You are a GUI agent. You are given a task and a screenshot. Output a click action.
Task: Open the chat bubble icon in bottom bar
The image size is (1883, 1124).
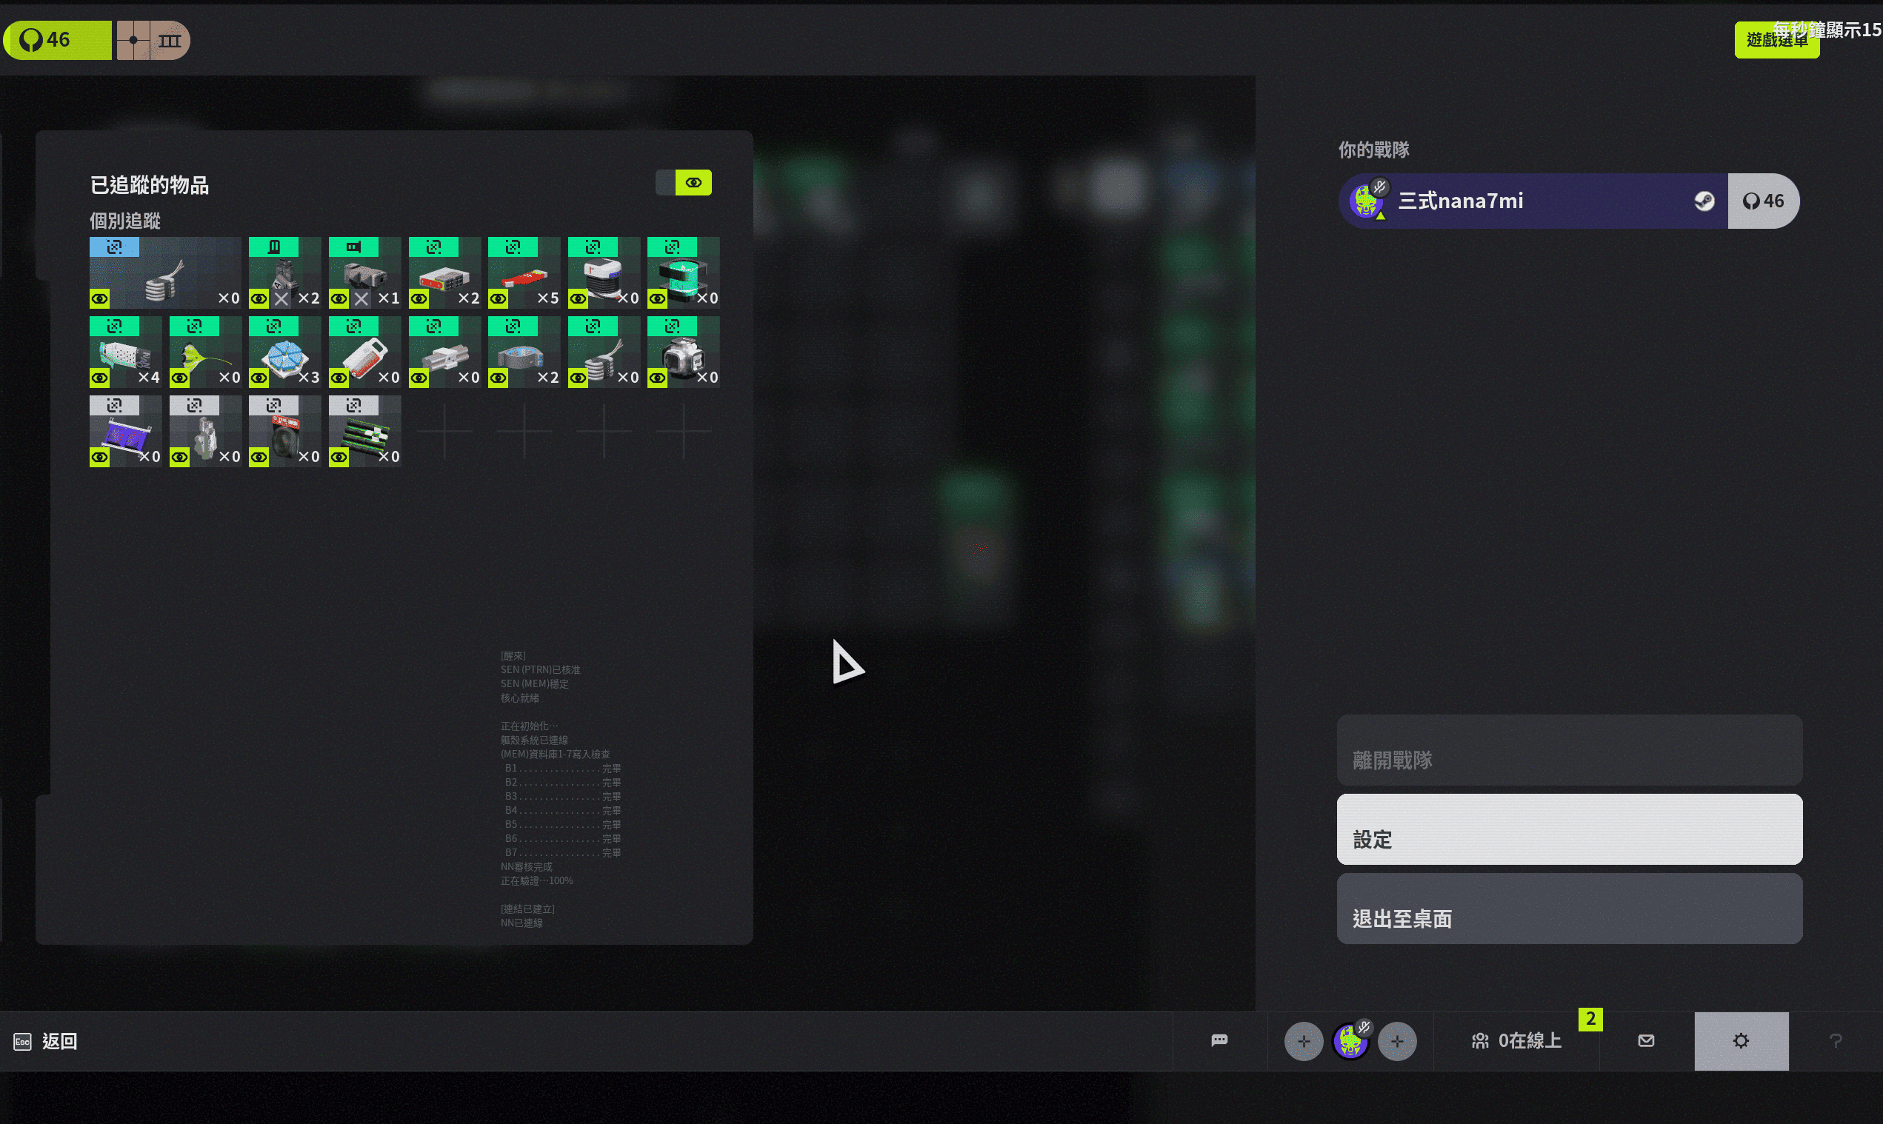coord(1219,1040)
